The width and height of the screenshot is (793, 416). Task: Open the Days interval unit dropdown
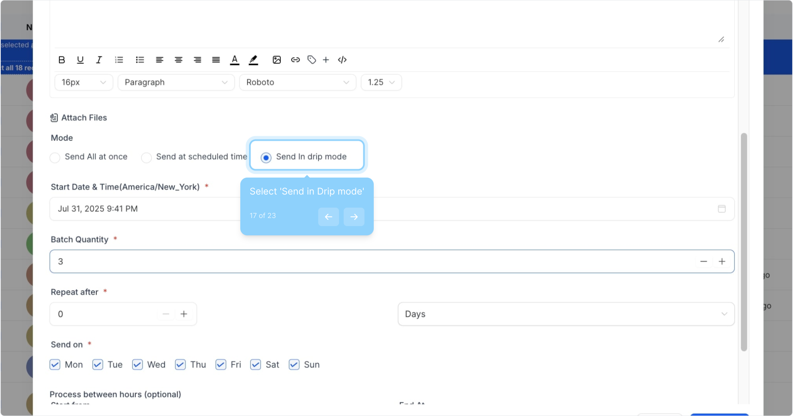[566, 314]
